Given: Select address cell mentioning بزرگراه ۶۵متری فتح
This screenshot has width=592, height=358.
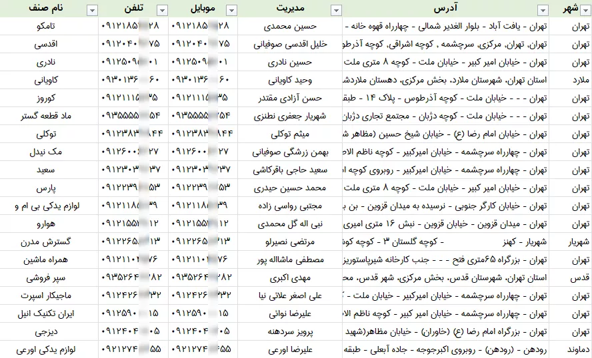Looking at the screenshot, I should click(x=445, y=260).
